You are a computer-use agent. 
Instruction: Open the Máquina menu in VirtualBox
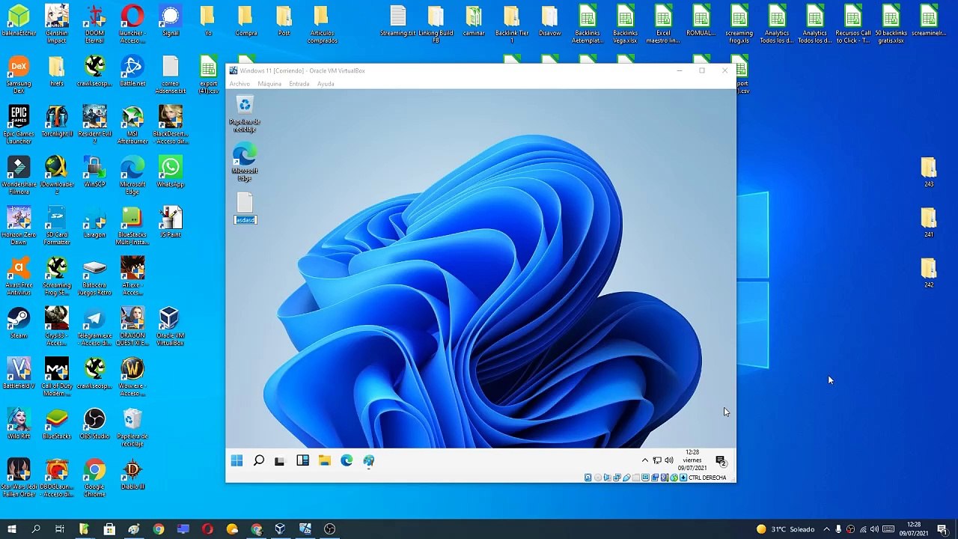pyautogui.click(x=269, y=84)
